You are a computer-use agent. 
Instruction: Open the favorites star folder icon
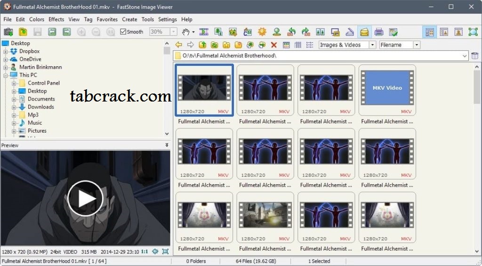(226, 45)
